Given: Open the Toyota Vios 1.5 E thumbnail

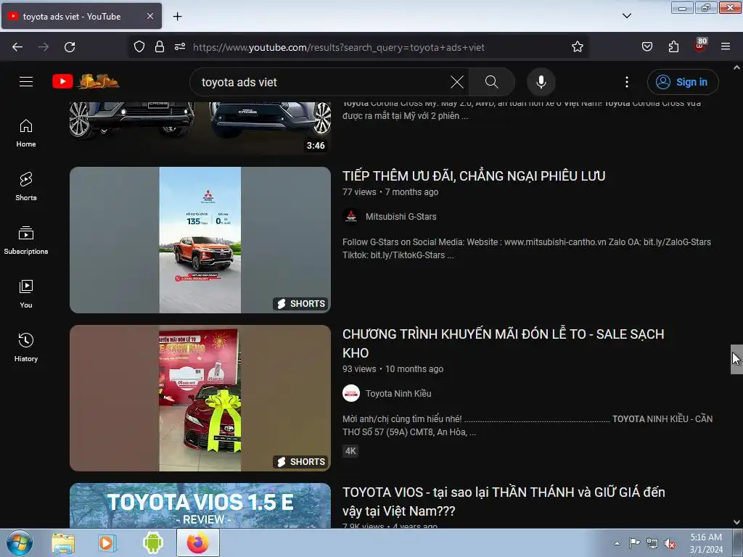Looking at the screenshot, I should [x=200, y=506].
